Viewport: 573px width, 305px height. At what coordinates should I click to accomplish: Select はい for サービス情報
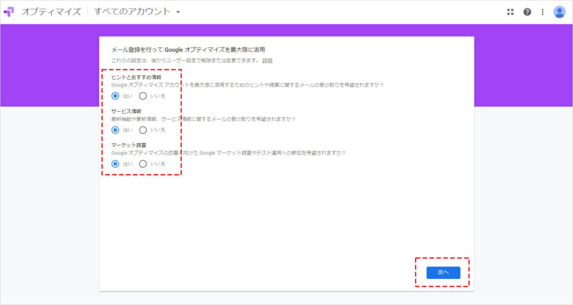pos(116,130)
